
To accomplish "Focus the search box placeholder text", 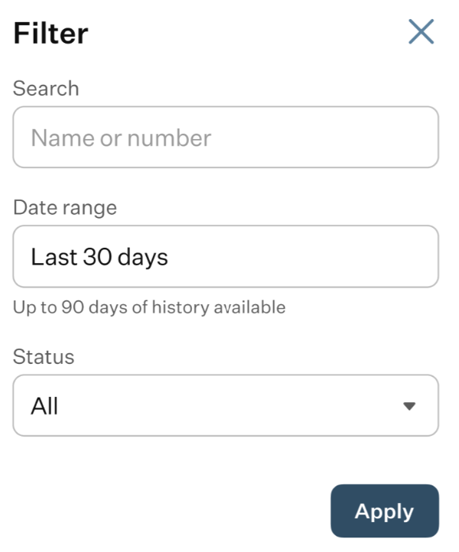I will (x=121, y=138).
